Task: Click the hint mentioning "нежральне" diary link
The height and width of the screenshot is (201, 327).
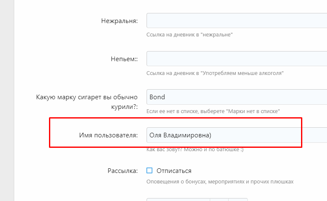Action: (x=190, y=35)
